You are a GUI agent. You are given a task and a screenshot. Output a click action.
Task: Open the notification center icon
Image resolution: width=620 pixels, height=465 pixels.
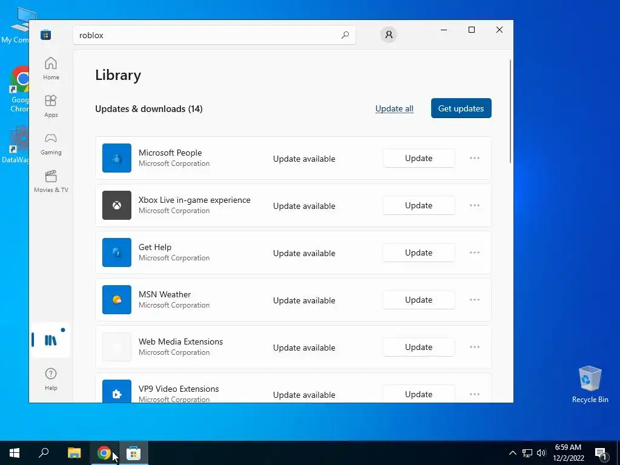pos(601,453)
